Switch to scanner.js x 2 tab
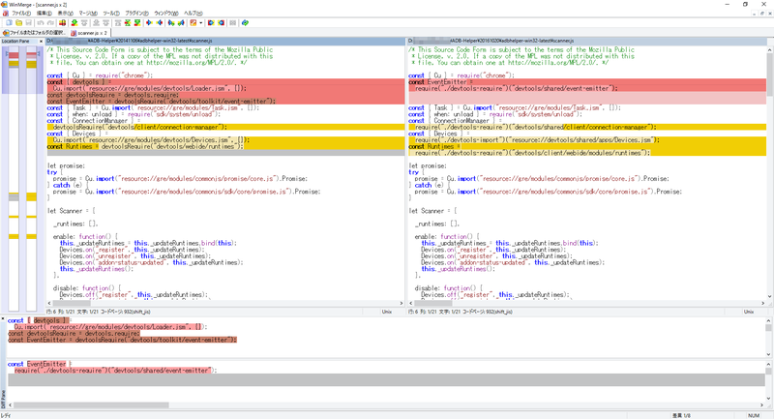 point(89,33)
